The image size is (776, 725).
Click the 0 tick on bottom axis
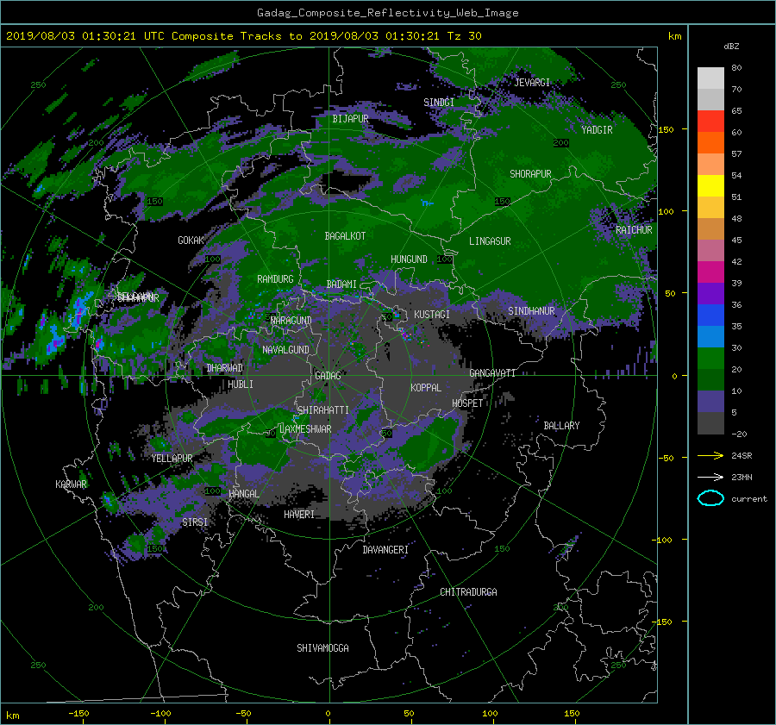[328, 713]
